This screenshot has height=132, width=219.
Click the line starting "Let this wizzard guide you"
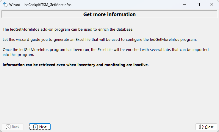coord(100,40)
